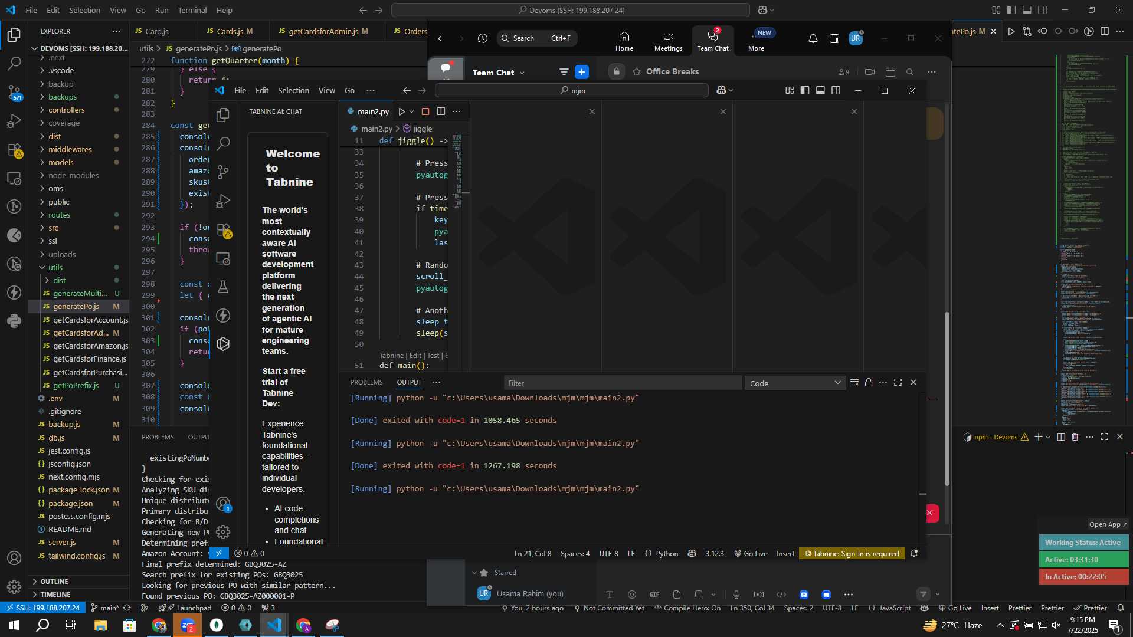Open emoji picker in Zoom chat composer
This screenshot has width=1133, height=637.
click(x=632, y=595)
